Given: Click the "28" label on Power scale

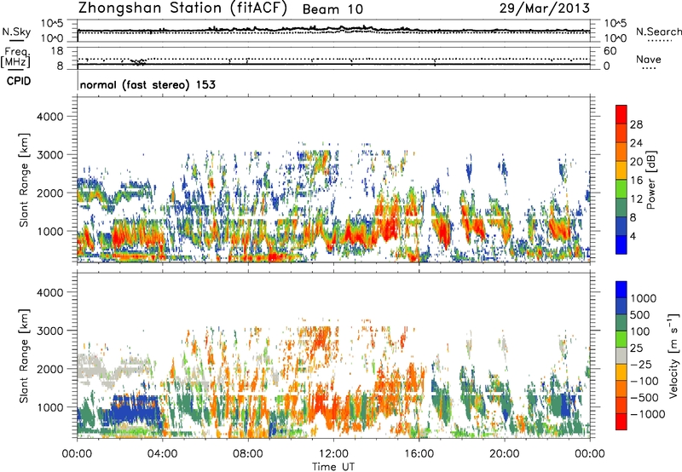Looking at the screenshot, I should click(x=636, y=124).
